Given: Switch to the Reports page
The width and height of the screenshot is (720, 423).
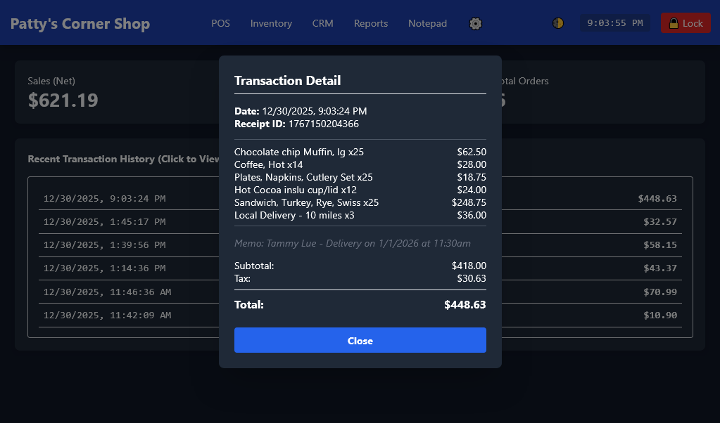Looking at the screenshot, I should [371, 23].
